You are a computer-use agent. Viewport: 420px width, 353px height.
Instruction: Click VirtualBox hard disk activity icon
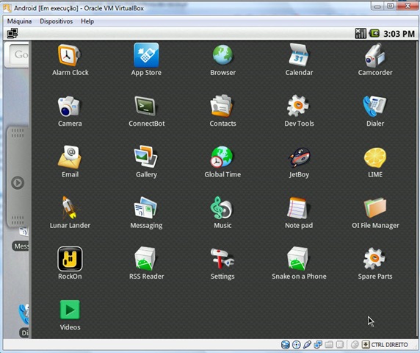click(286, 345)
